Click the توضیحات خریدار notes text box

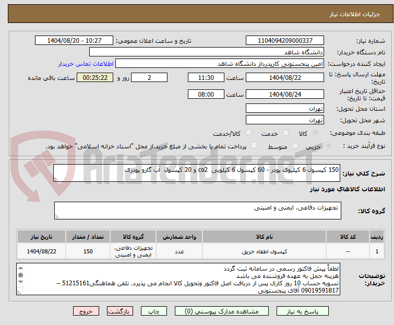pos(178,279)
